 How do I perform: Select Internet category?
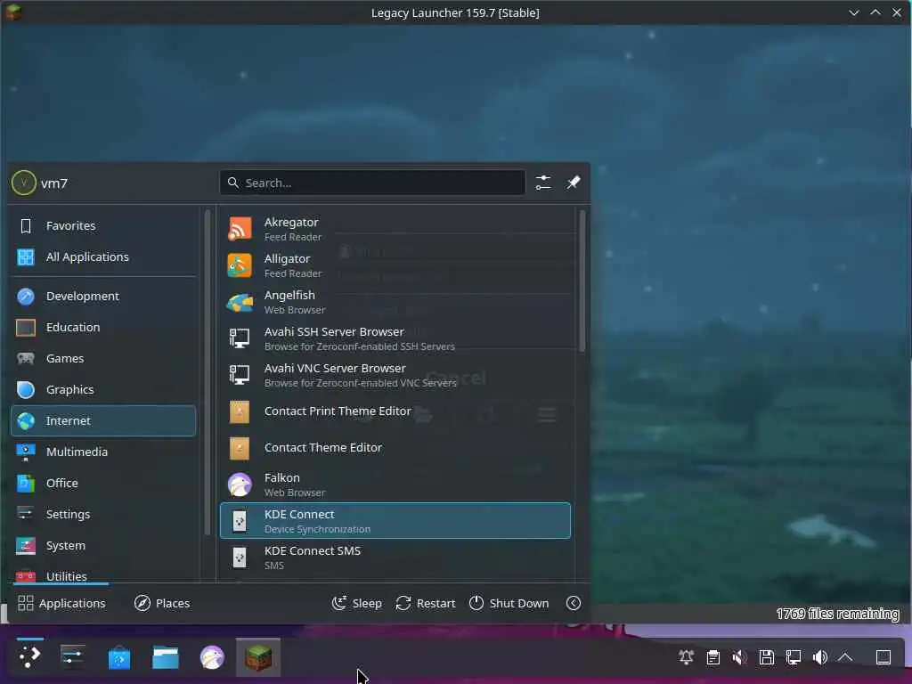click(x=103, y=420)
